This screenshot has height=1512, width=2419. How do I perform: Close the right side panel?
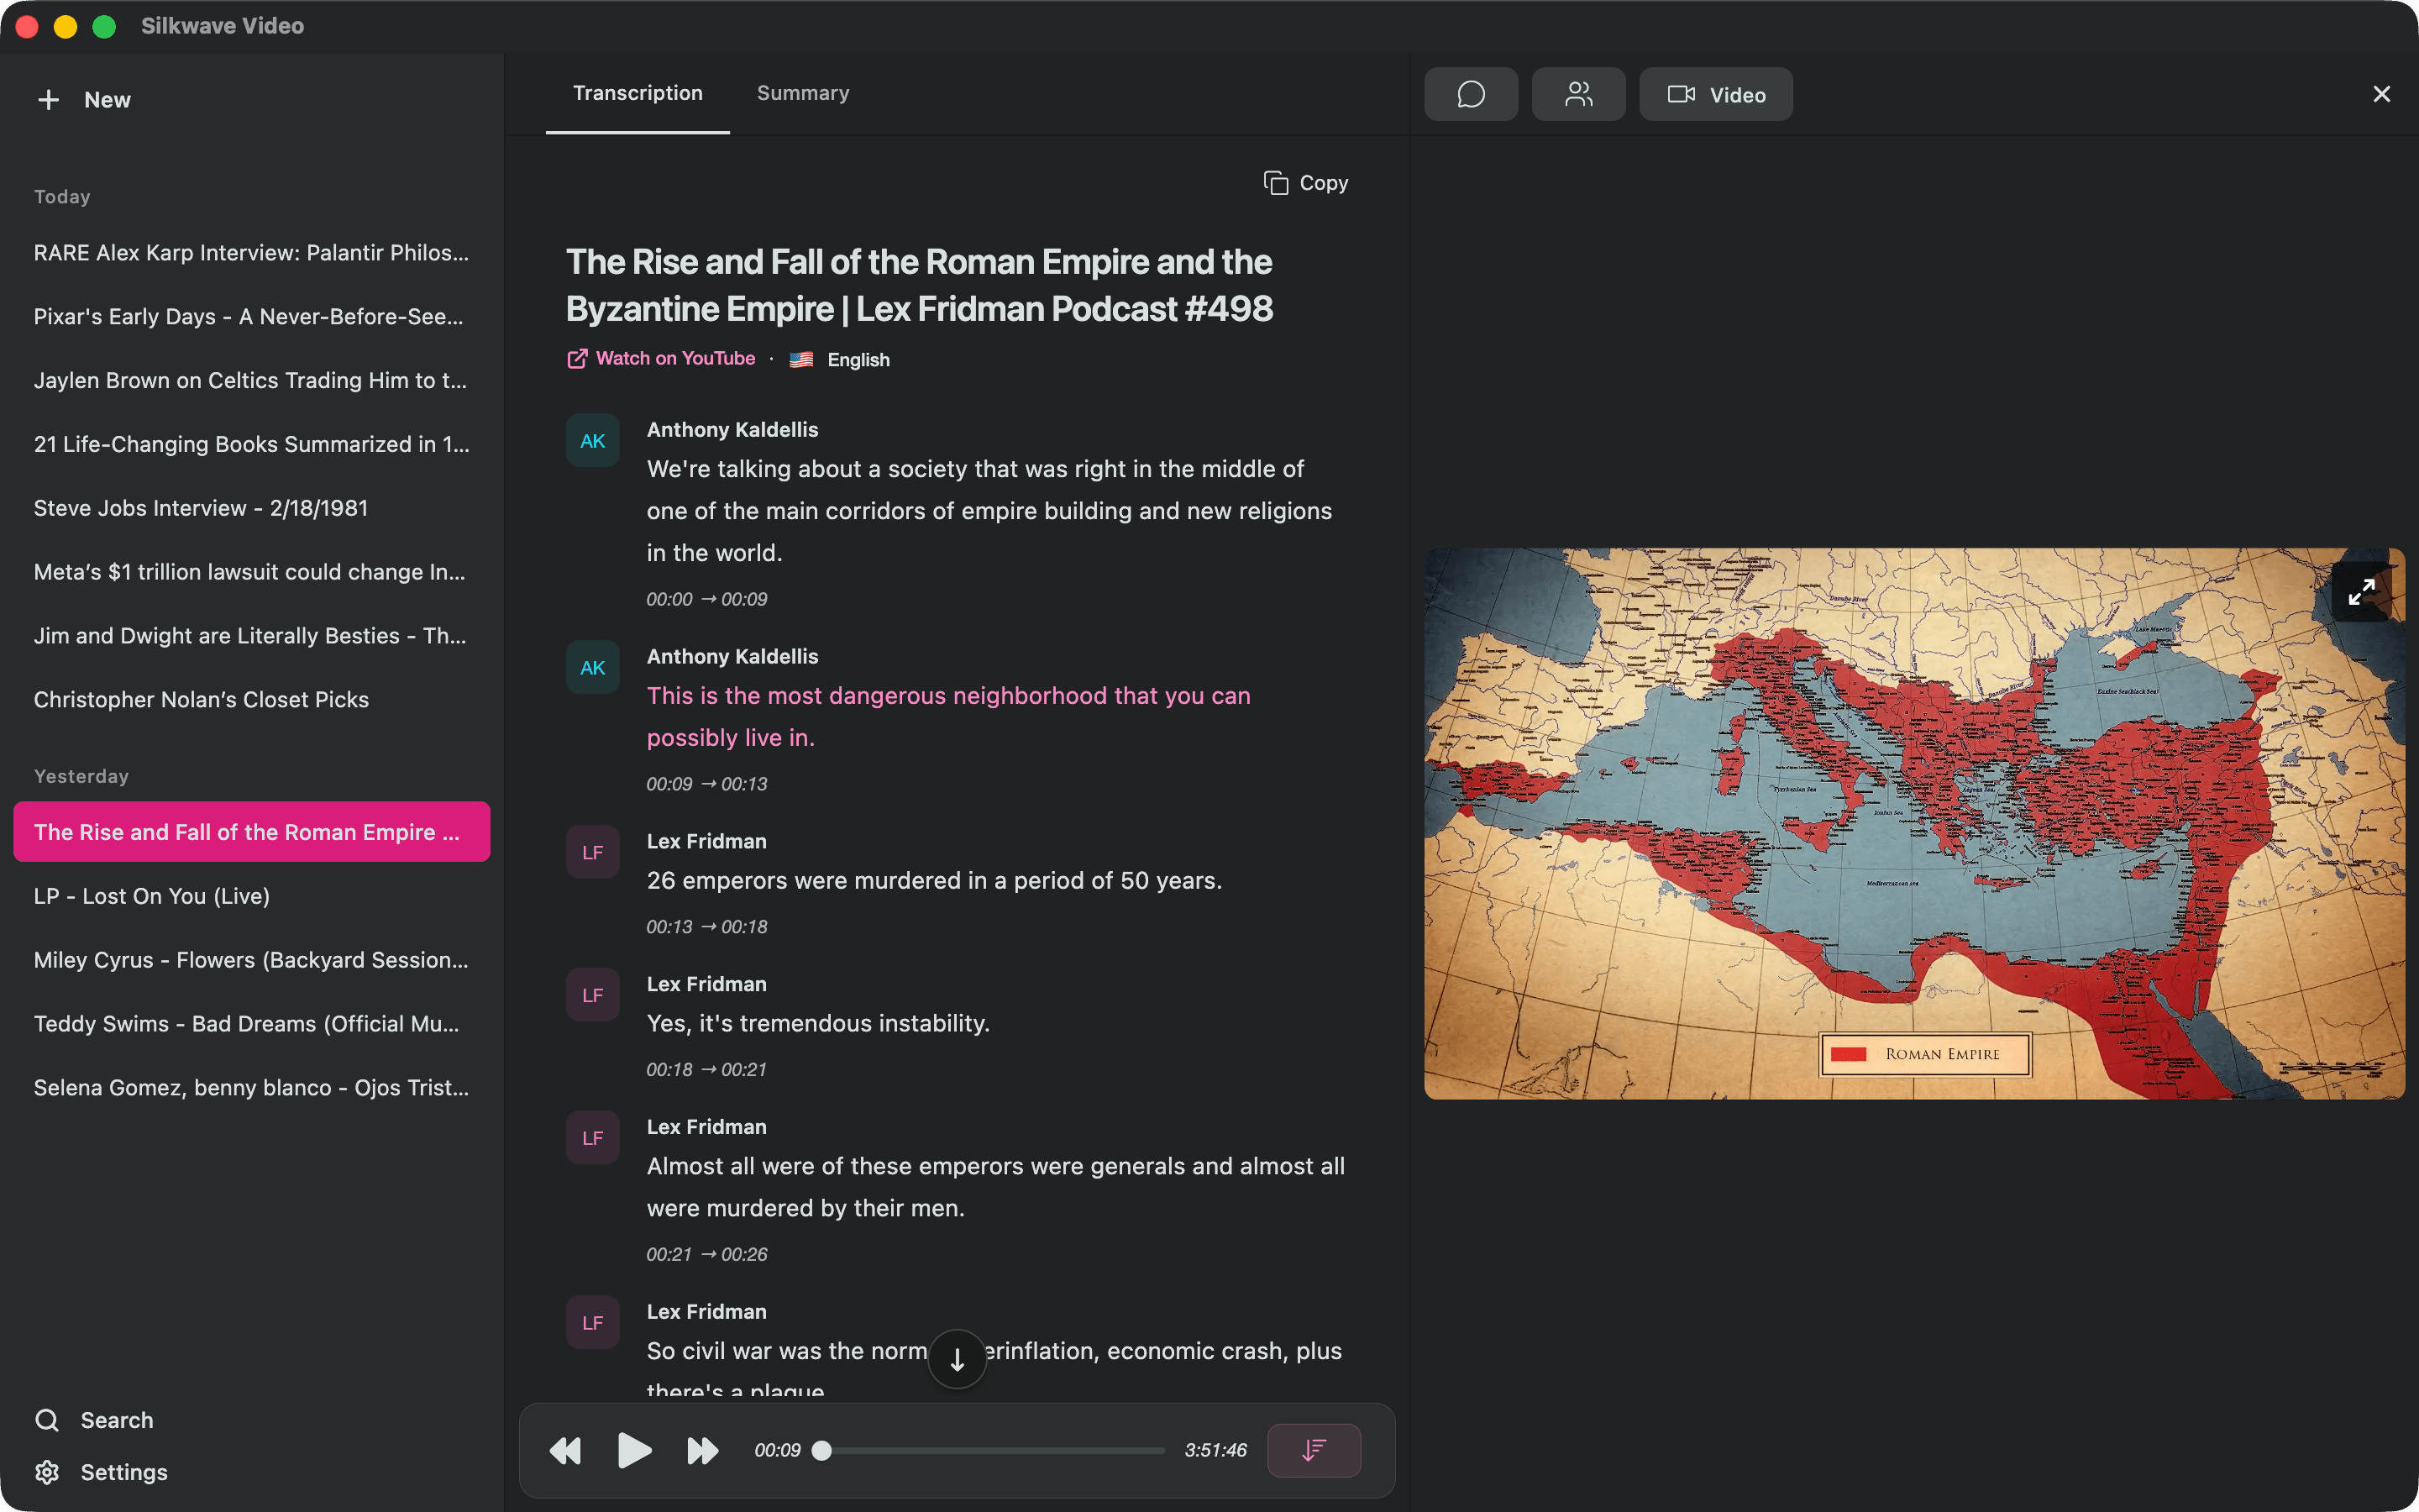click(2381, 94)
